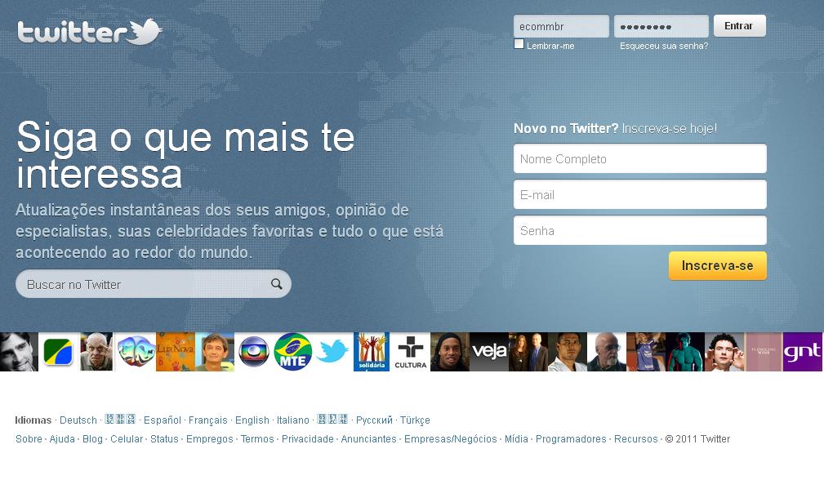Image resolution: width=824 pixels, height=480 pixels.
Task: Open the Lua Nova avatar
Action: pos(176,352)
